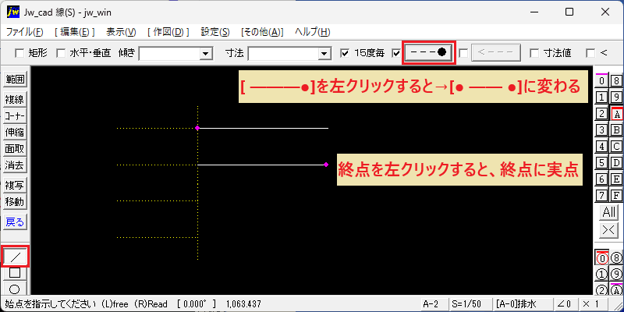Screen dimensions: 624x312
Task: Click the [A-0]排水 layer name entry
Action: 522,304
